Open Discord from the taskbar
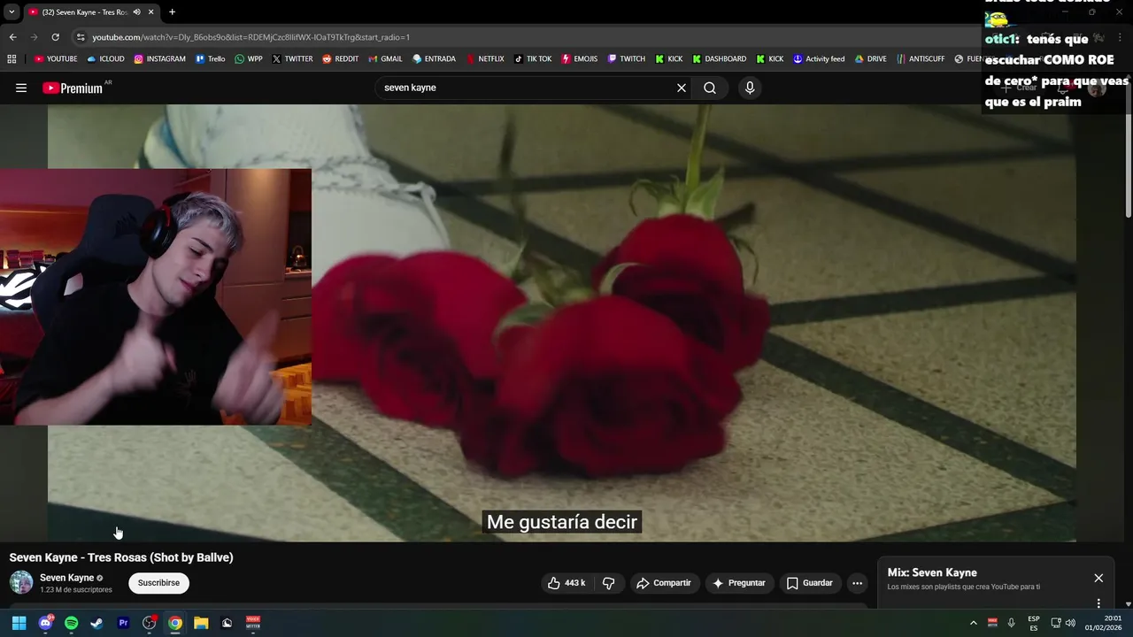Screen dimensions: 1133x637 coord(45,623)
